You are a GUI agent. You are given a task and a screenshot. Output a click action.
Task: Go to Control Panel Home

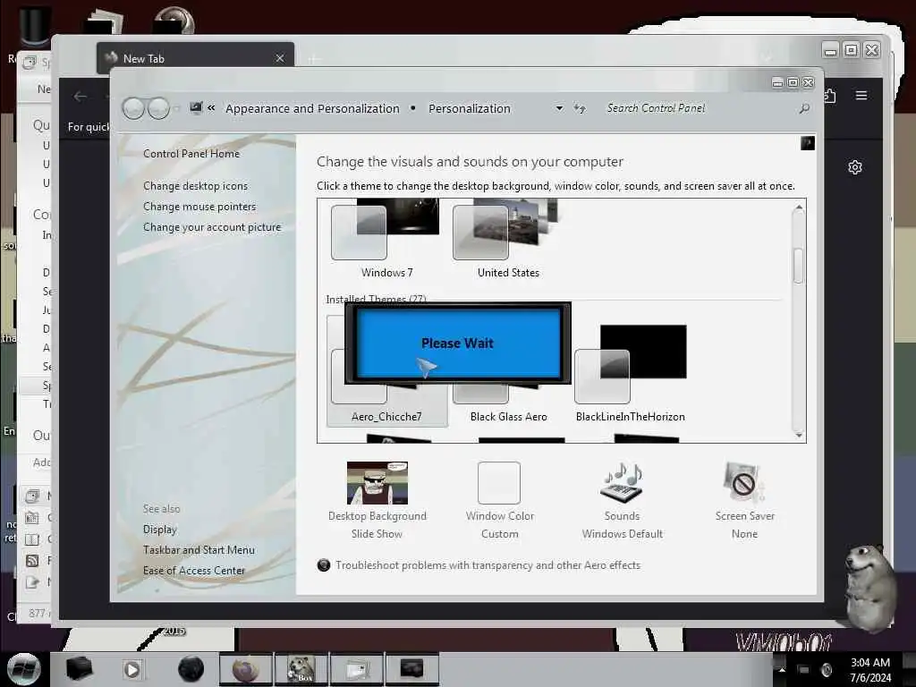(191, 154)
